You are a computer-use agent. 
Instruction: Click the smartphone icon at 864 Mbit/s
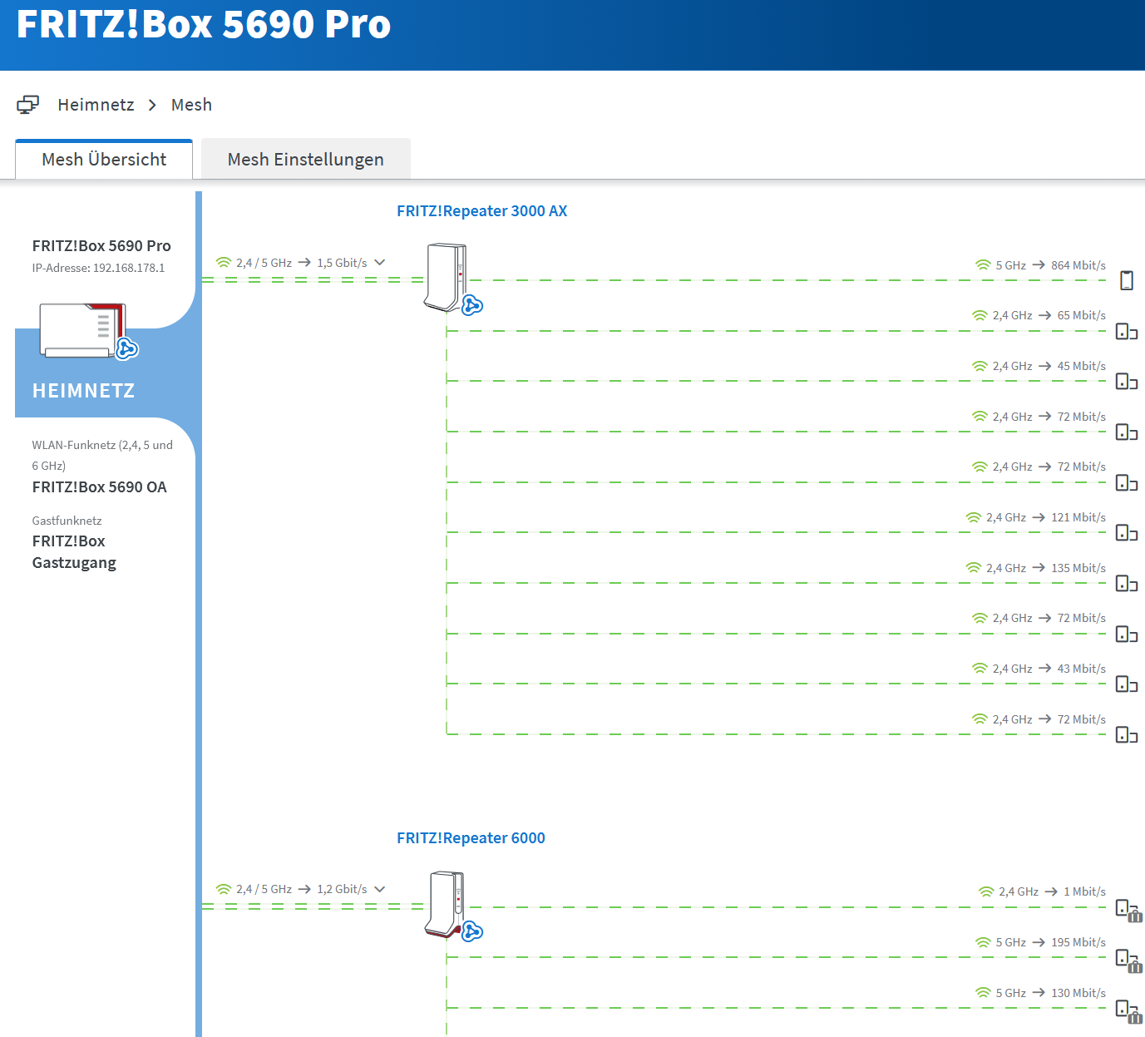(1127, 280)
